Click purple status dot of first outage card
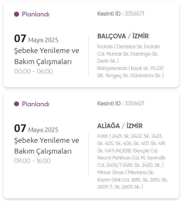Image resolution: width=183 pixels, height=201 pixels. coord(17,14)
